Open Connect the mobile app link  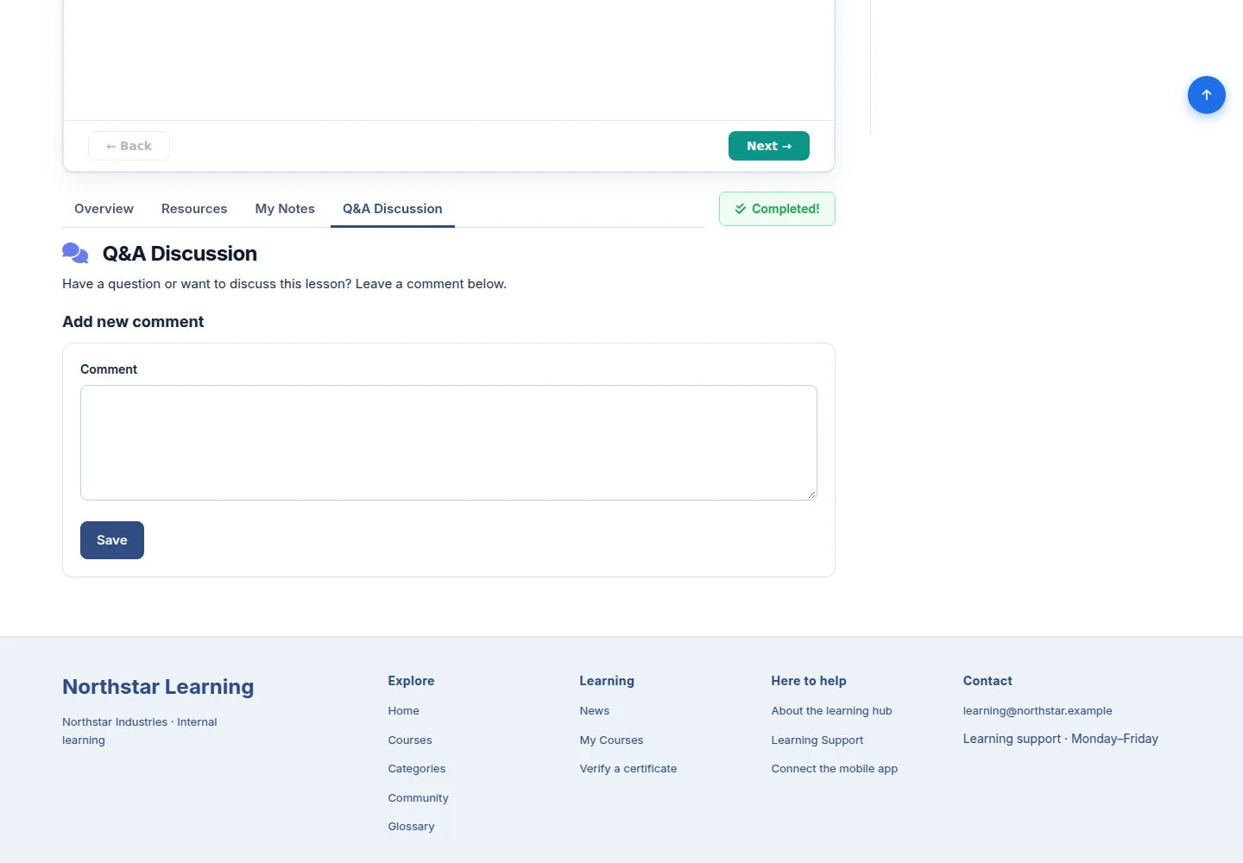coord(835,769)
